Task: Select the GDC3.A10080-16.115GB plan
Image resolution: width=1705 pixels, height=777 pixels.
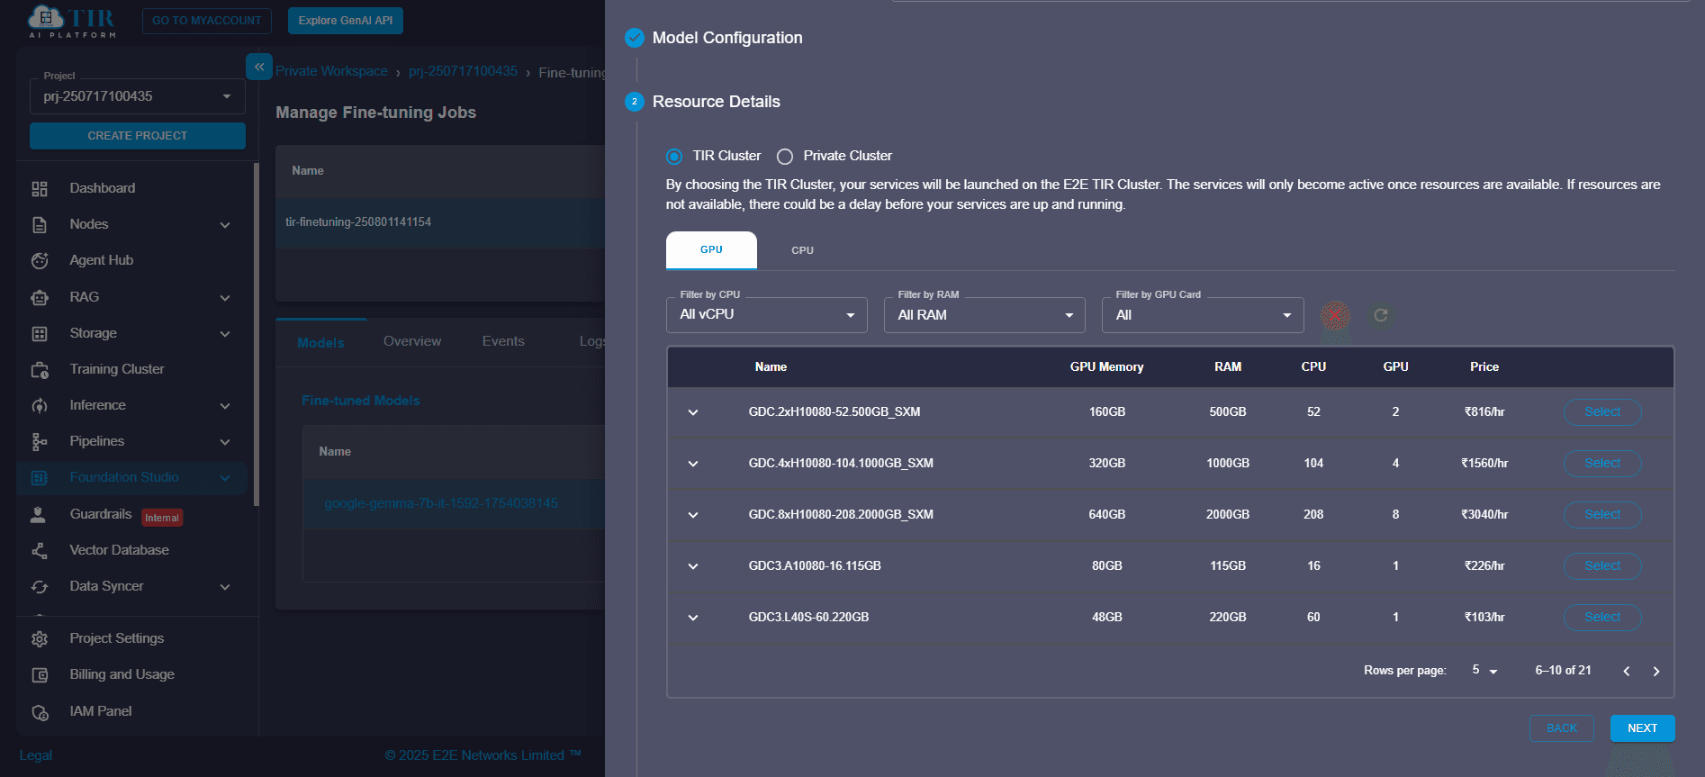Action: pyautogui.click(x=1602, y=566)
